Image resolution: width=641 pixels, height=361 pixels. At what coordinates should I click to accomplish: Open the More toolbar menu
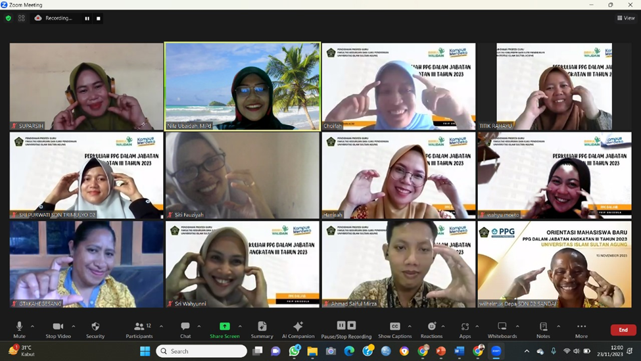pyautogui.click(x=581, y=329)
